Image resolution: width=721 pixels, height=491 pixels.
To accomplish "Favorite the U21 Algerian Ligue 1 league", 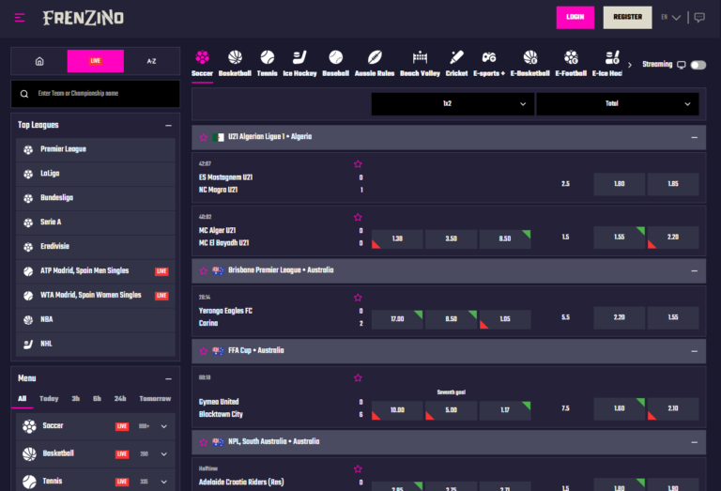I will point(204,137).
